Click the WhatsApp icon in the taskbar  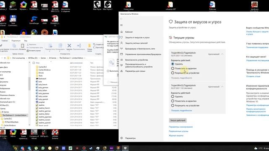click(43, 148)
